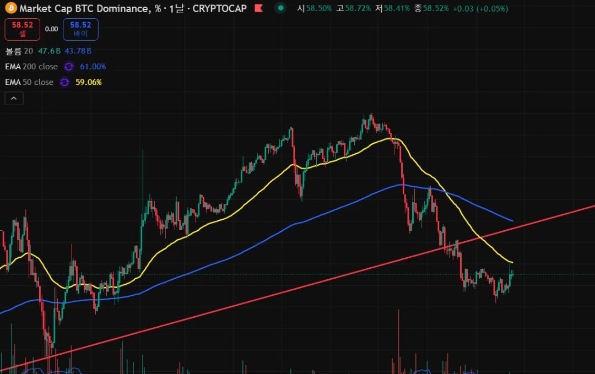Click the blue 61.00% EMA 200 value

pyautogui.click(x=93, y=67)
